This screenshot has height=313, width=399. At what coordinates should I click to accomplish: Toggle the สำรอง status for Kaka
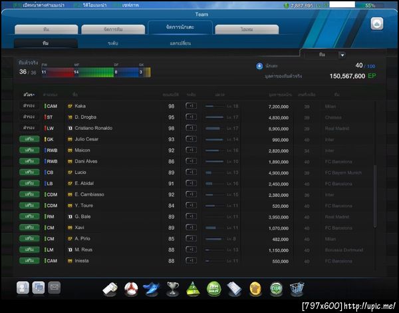tap(29, 106)
